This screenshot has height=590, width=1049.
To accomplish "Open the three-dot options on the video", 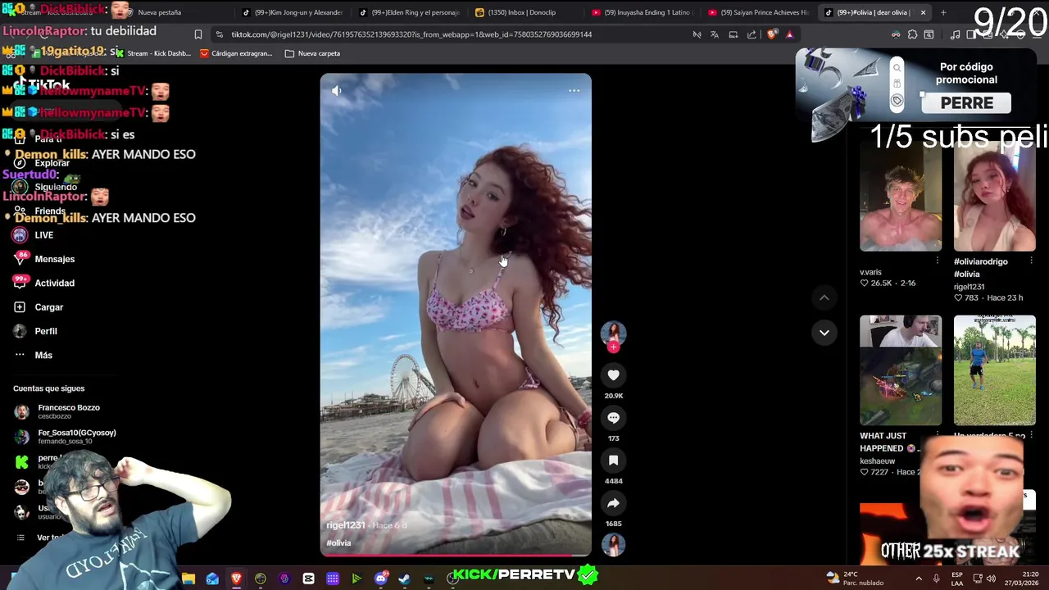I will coord(574,91).
